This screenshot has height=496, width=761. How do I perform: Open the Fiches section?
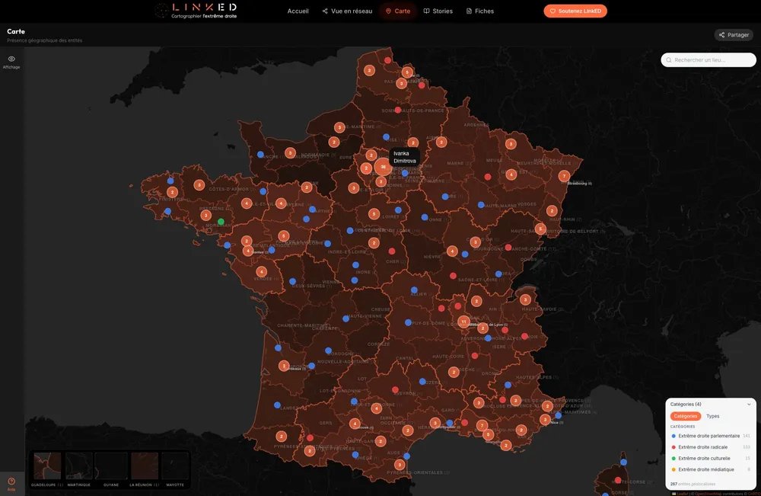pyautogui.click(x=480, y=11)
